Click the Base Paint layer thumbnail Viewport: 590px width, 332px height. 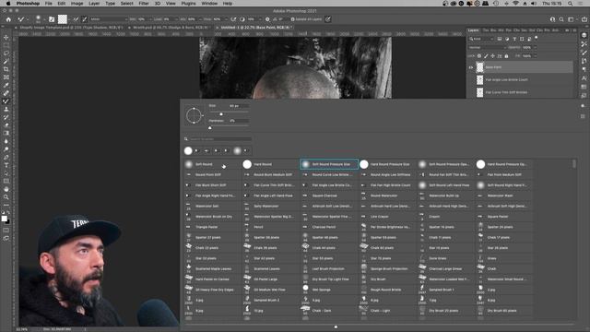[x=479, y=67]
